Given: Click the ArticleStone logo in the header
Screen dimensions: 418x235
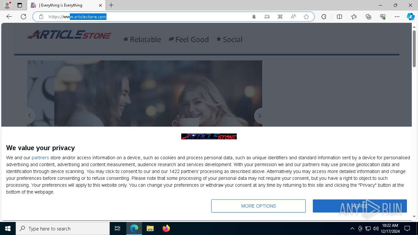Looking at the screenshot, I should [69, 35].
